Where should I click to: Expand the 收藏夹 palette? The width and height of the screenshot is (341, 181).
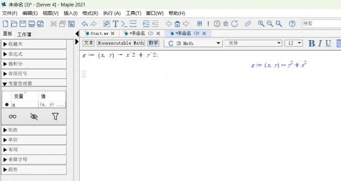tap(34, 44)
